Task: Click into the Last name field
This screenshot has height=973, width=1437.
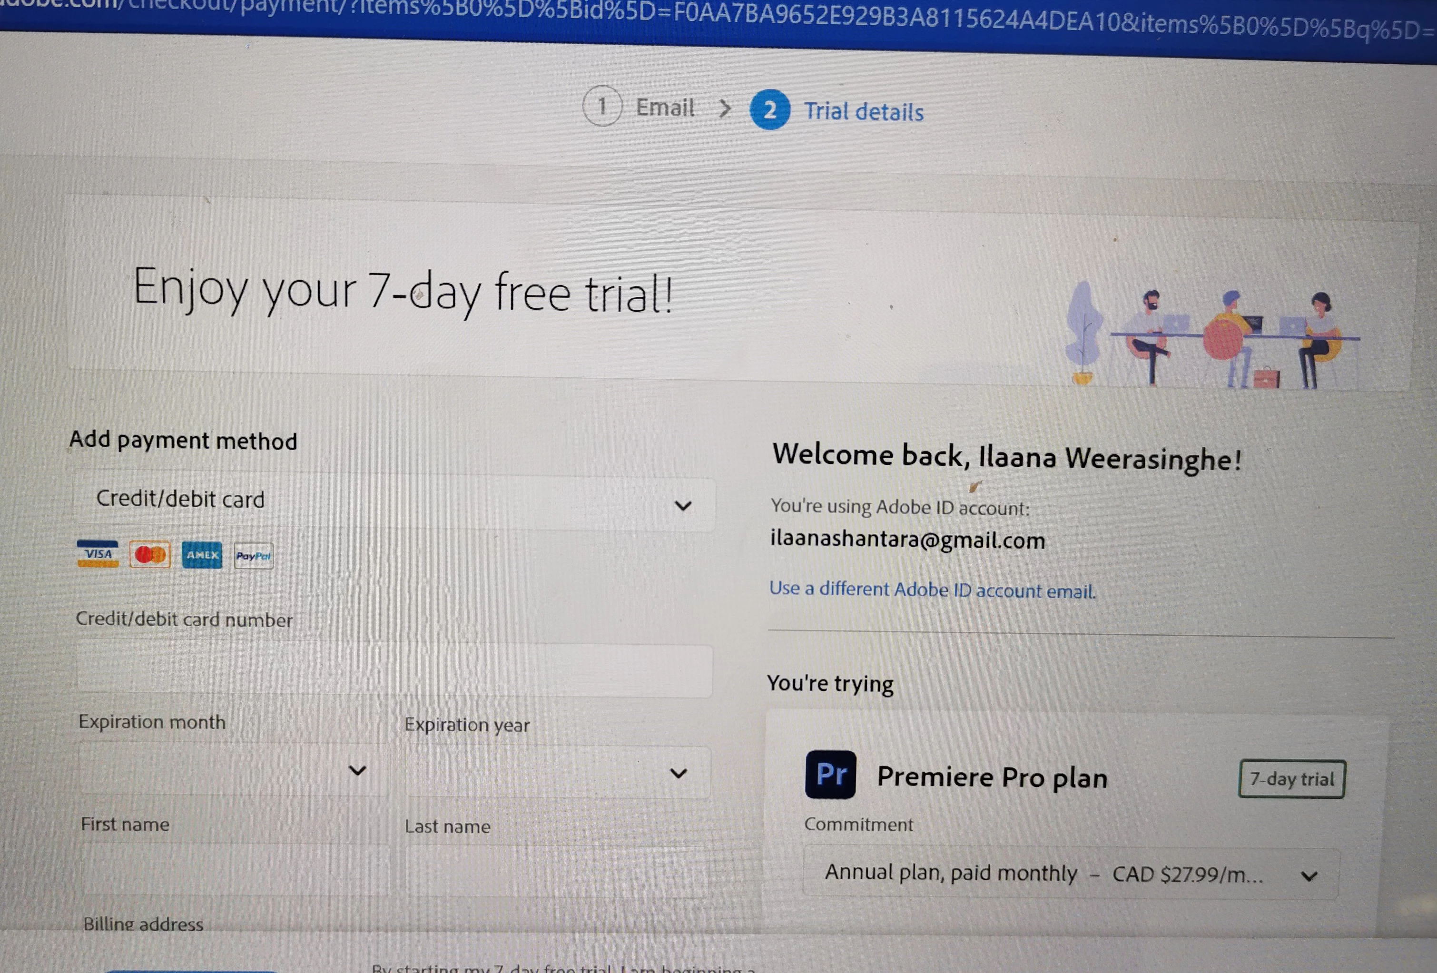Action: 557,872
